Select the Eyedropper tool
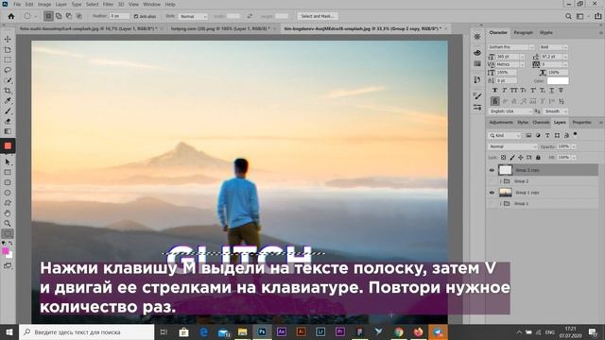This screenshot has width=605, height=340. point(8,101)
